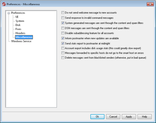
Task: Open Windows Service settings
Action: pos(21,41)
